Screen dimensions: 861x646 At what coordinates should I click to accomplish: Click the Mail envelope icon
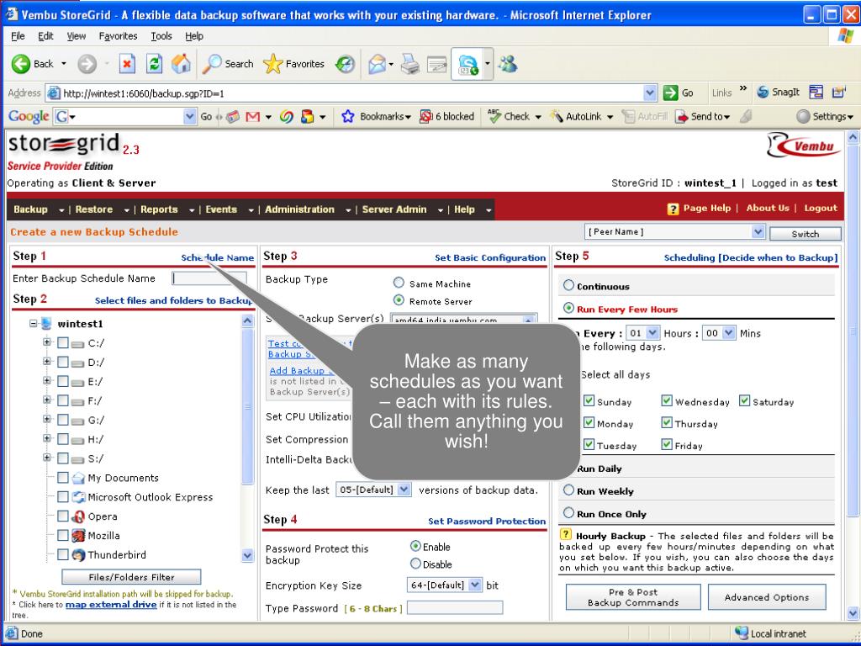click(x=378, y=64)
